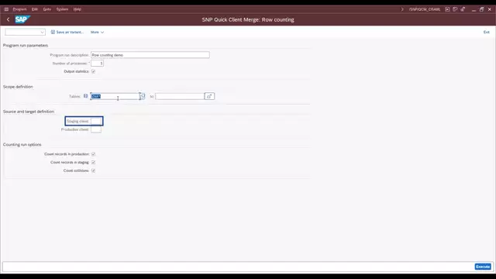Viewport: 496px width, 279px height.
Task: Click the new session icon in the title bar
Action: (447, 9)
